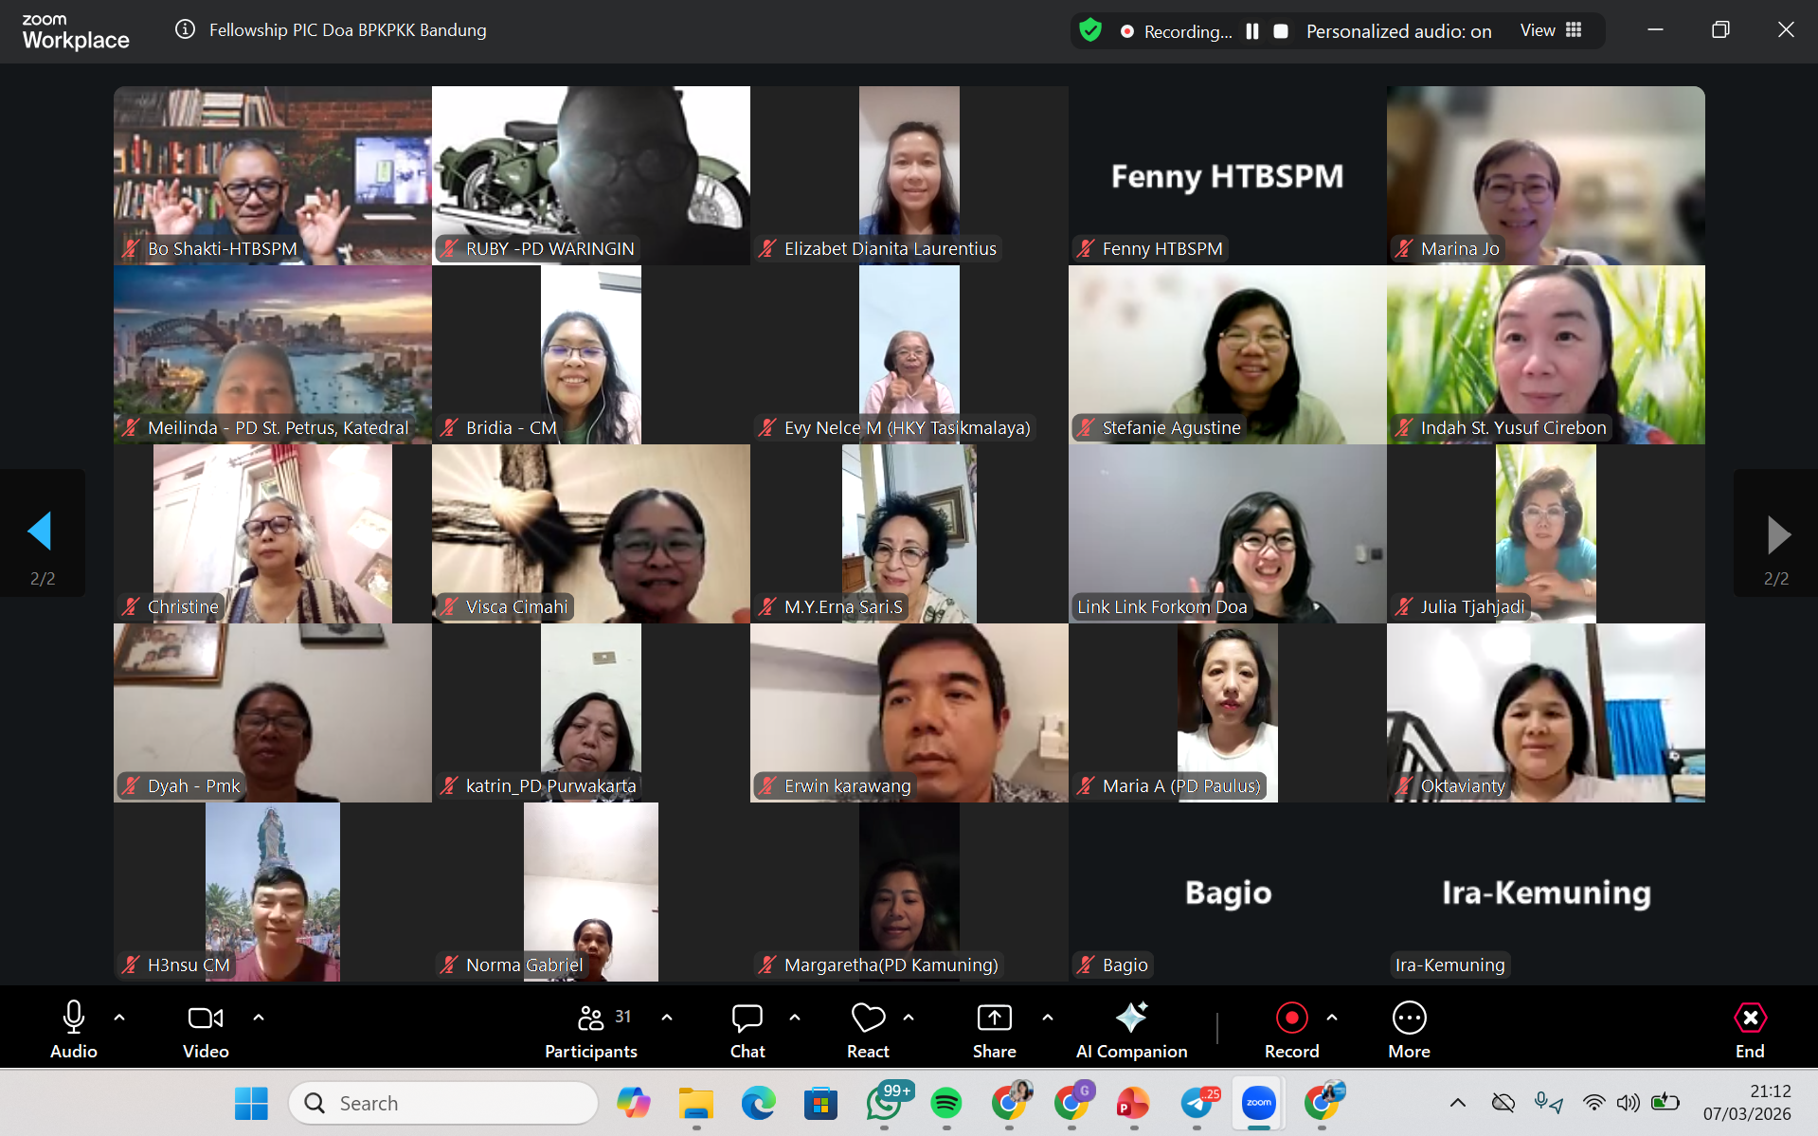The width and height of the screenshot is (1818, 1136).
Task: Click the green encryption shield icon
Action: tap(1090, 30)
